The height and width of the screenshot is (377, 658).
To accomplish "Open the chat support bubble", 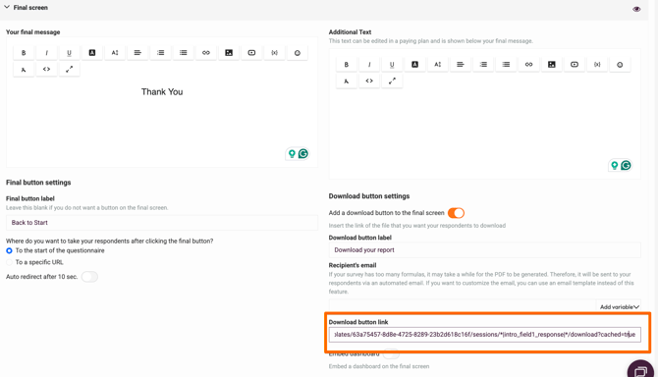I will point(640,370).
